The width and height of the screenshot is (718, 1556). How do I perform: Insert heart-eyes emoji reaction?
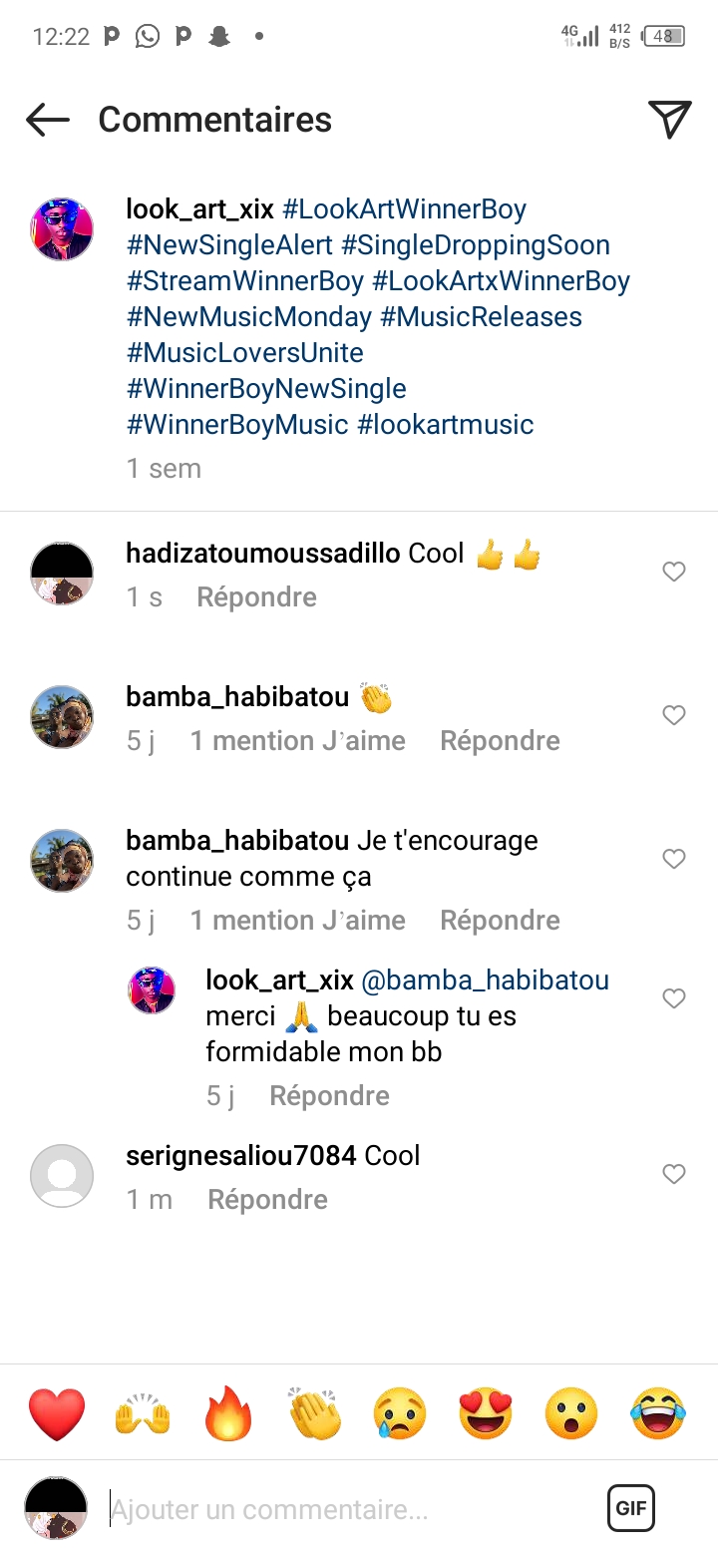point(486,1414)
